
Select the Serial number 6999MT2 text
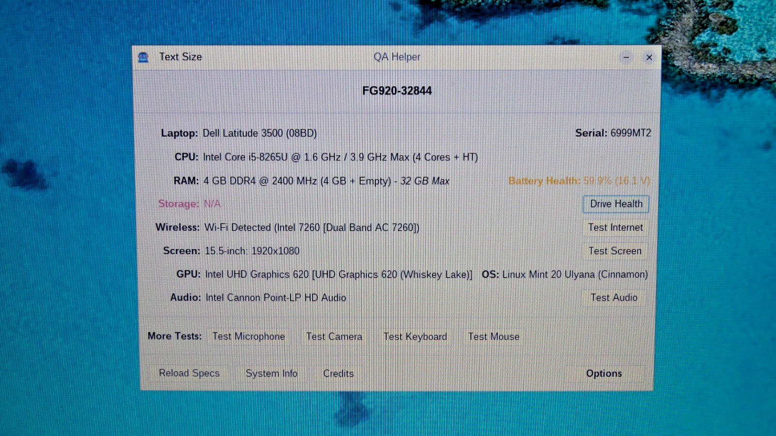630,133
